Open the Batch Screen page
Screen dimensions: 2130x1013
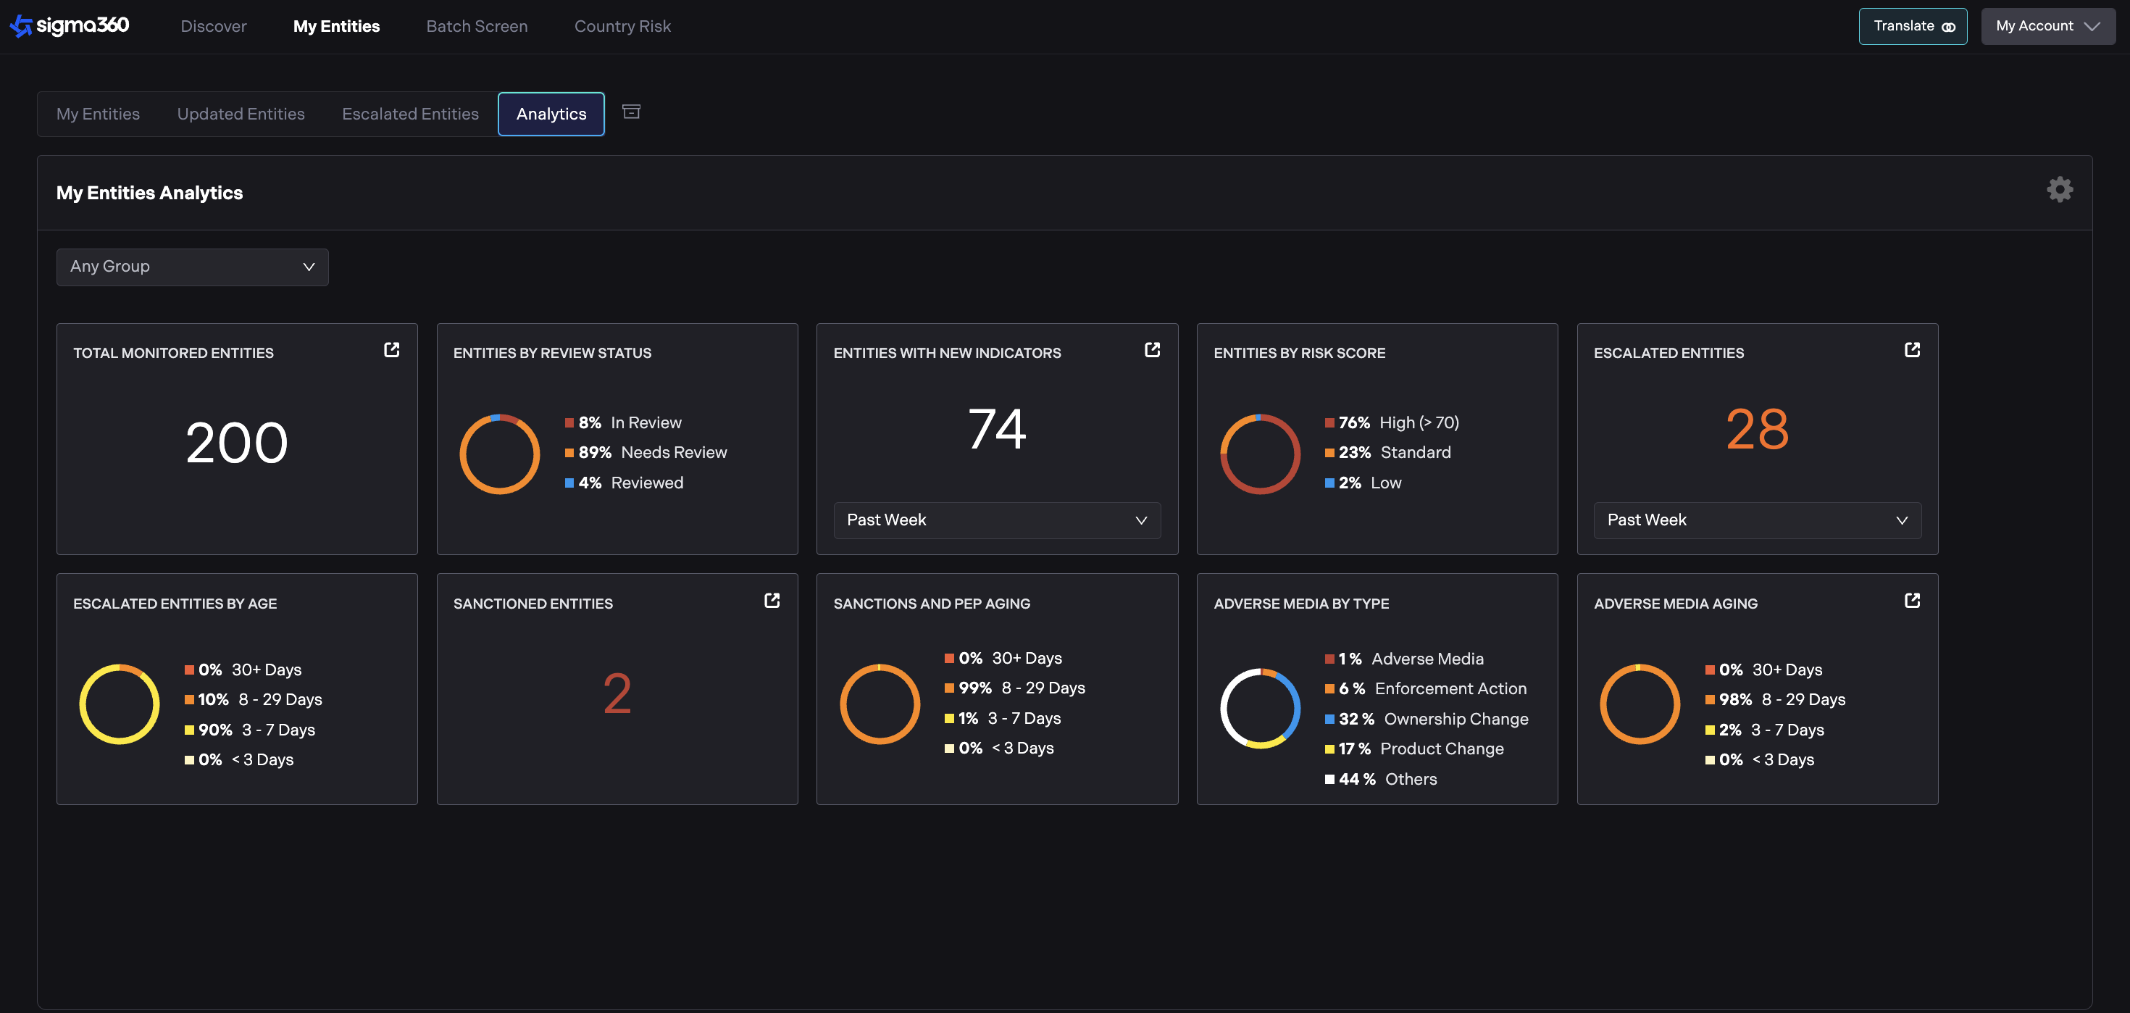point(476,27)
